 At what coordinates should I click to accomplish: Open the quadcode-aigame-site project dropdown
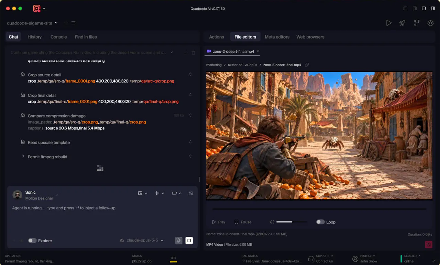[x=32, y=23]
